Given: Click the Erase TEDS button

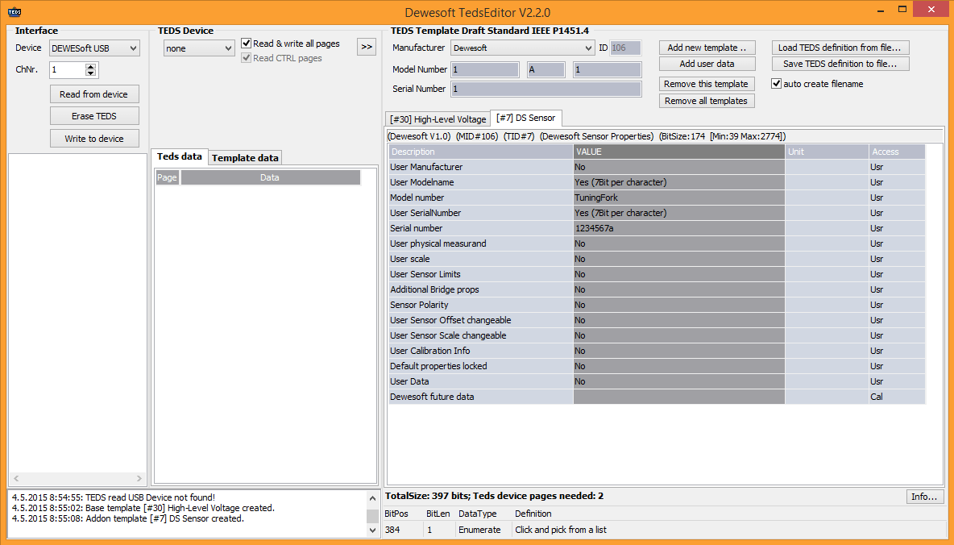Looking at the screenshot, I should tap(93, 116).
